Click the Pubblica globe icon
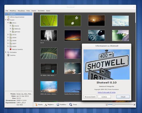 (58, 105)
